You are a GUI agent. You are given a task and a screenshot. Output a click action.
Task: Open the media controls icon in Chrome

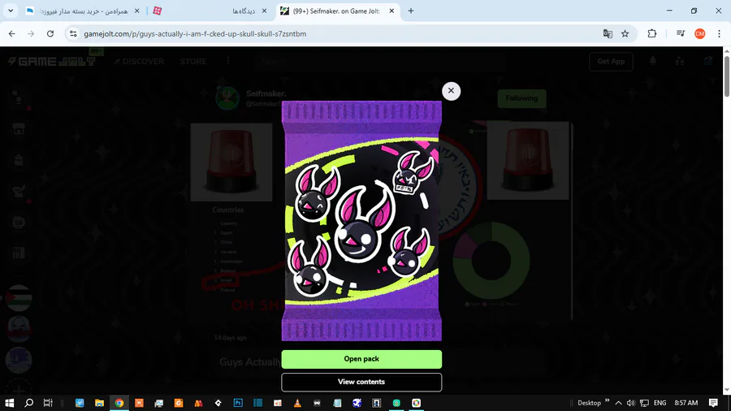[681, 33]
